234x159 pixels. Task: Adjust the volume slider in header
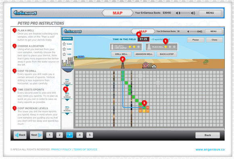click(x=185, y=13)
